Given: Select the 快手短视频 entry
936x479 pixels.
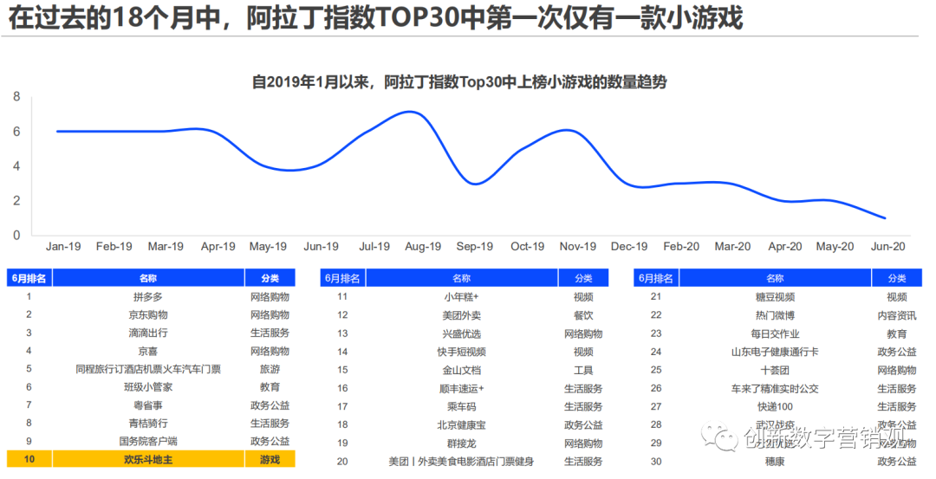Looking at the screenshot, I should pos(461,352).
